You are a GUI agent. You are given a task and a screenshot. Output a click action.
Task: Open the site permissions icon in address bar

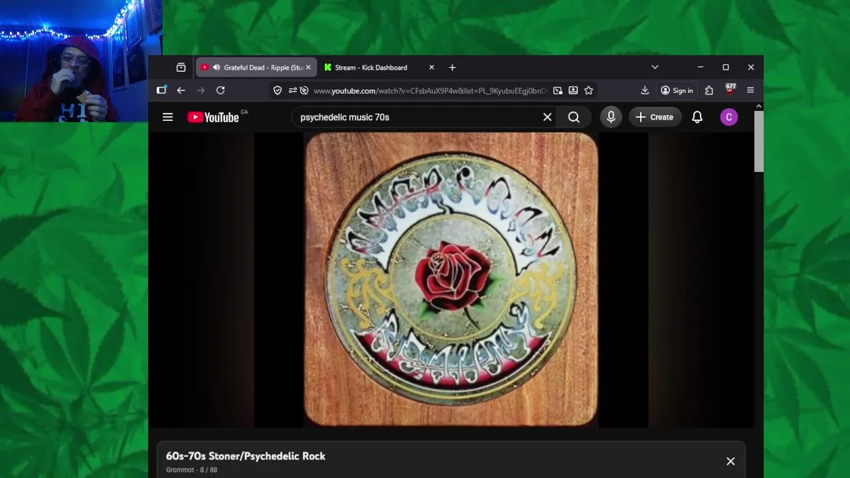292,90
